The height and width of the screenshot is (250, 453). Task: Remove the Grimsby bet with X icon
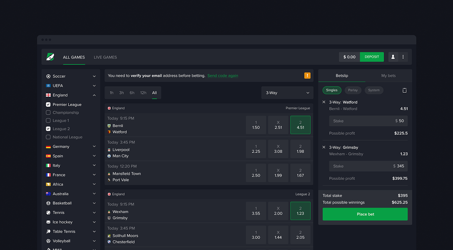click(324, 147)
